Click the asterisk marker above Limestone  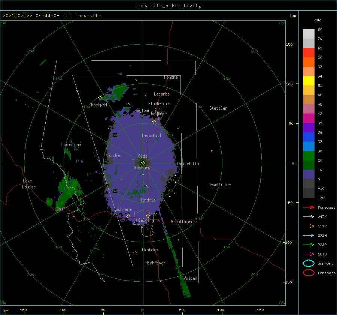71,141
